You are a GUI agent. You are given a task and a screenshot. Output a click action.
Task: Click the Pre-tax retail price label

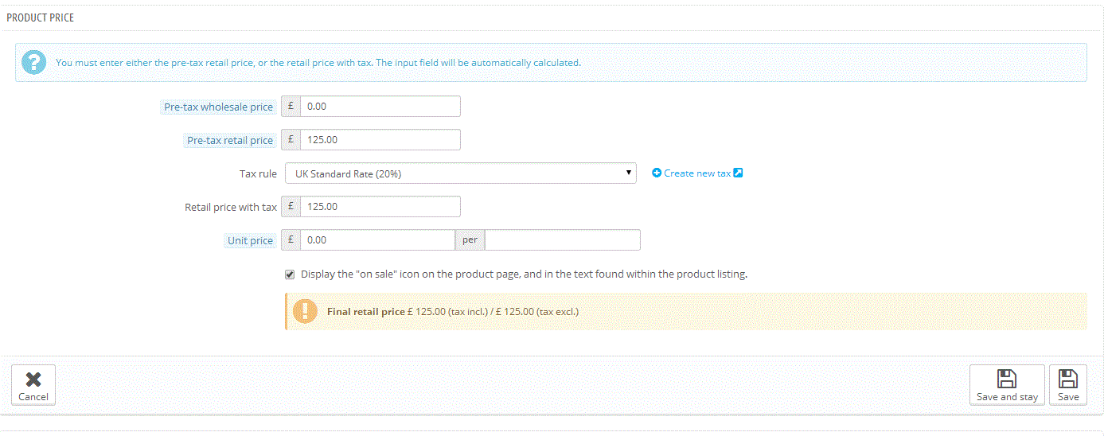[x=229, y=140]
